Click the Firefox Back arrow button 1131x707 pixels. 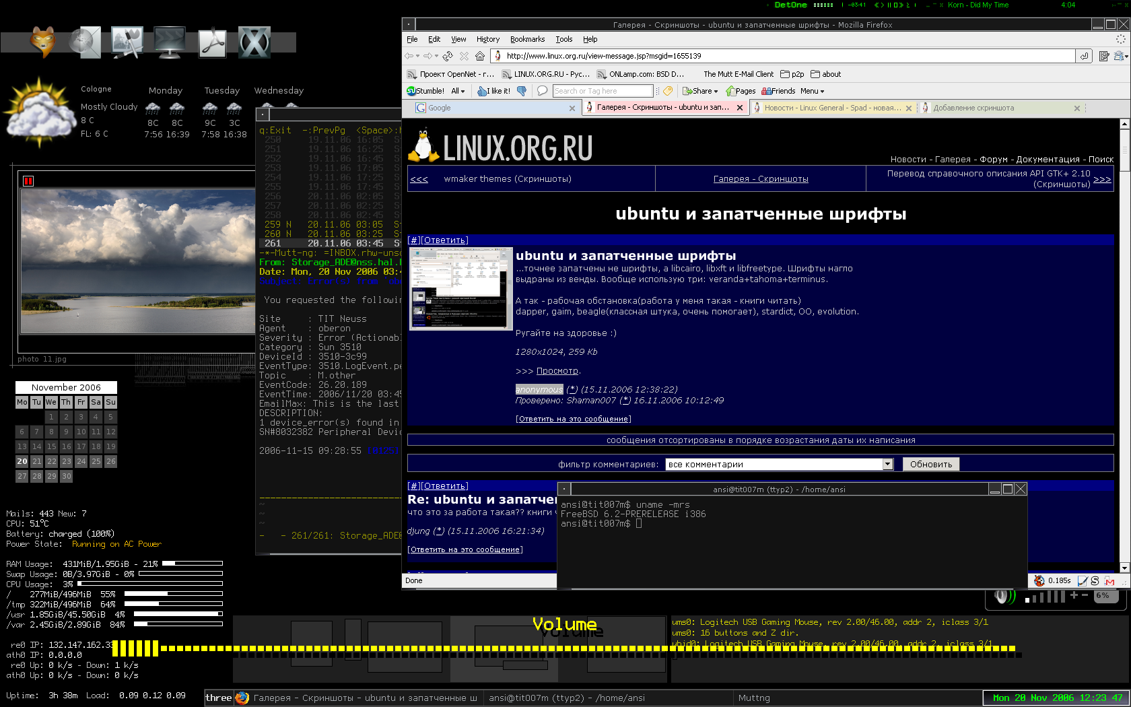[409, 56]
